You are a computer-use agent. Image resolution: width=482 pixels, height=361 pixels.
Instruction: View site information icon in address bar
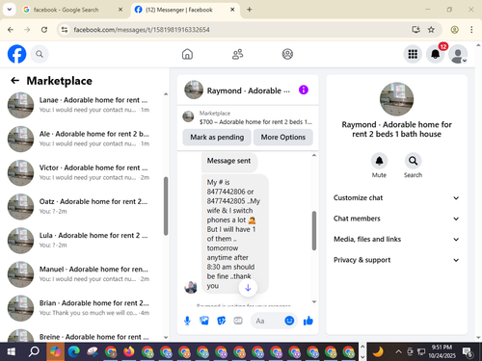click(65, 30)
